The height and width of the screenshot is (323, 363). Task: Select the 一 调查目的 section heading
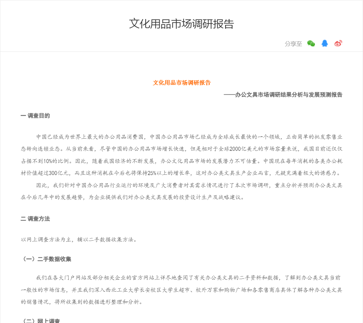coord(35,116)
